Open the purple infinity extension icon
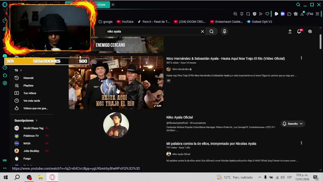 pyautogui.click(x=283, y=14)
